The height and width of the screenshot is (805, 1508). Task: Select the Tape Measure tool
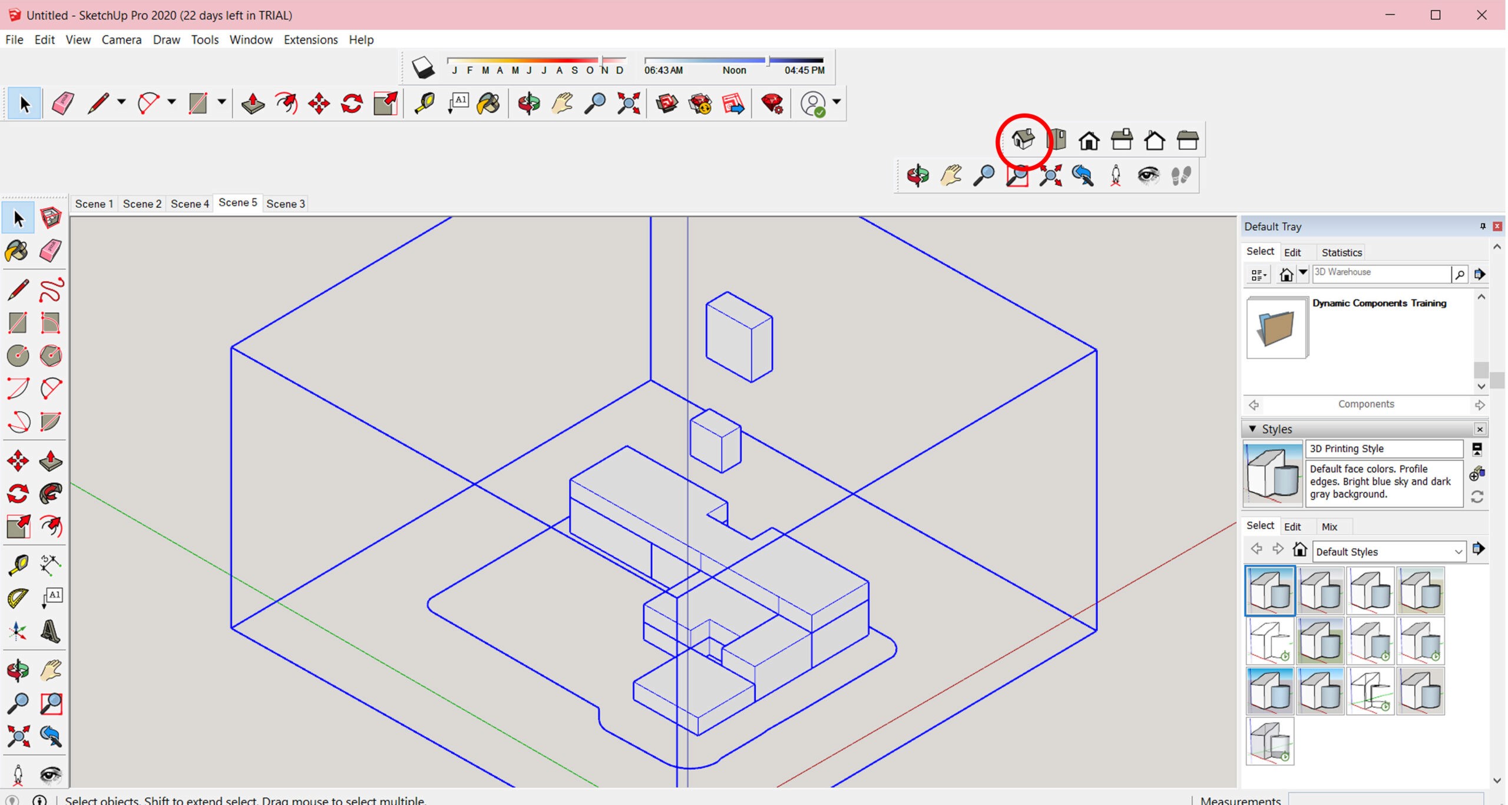tap(424, 104)
